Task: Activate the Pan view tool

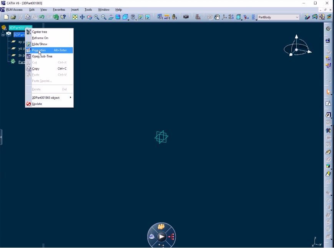Action: pyautogui.click(x=82, y=17)
